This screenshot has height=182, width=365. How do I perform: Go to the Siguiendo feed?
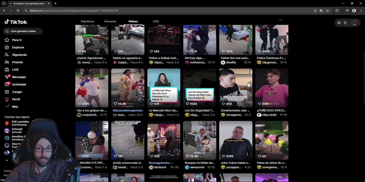click(x=19, y=55)
